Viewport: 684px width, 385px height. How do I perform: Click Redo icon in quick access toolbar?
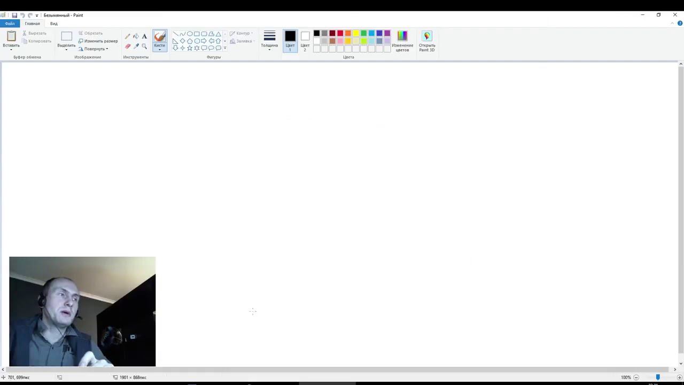(x=30, y=15)
